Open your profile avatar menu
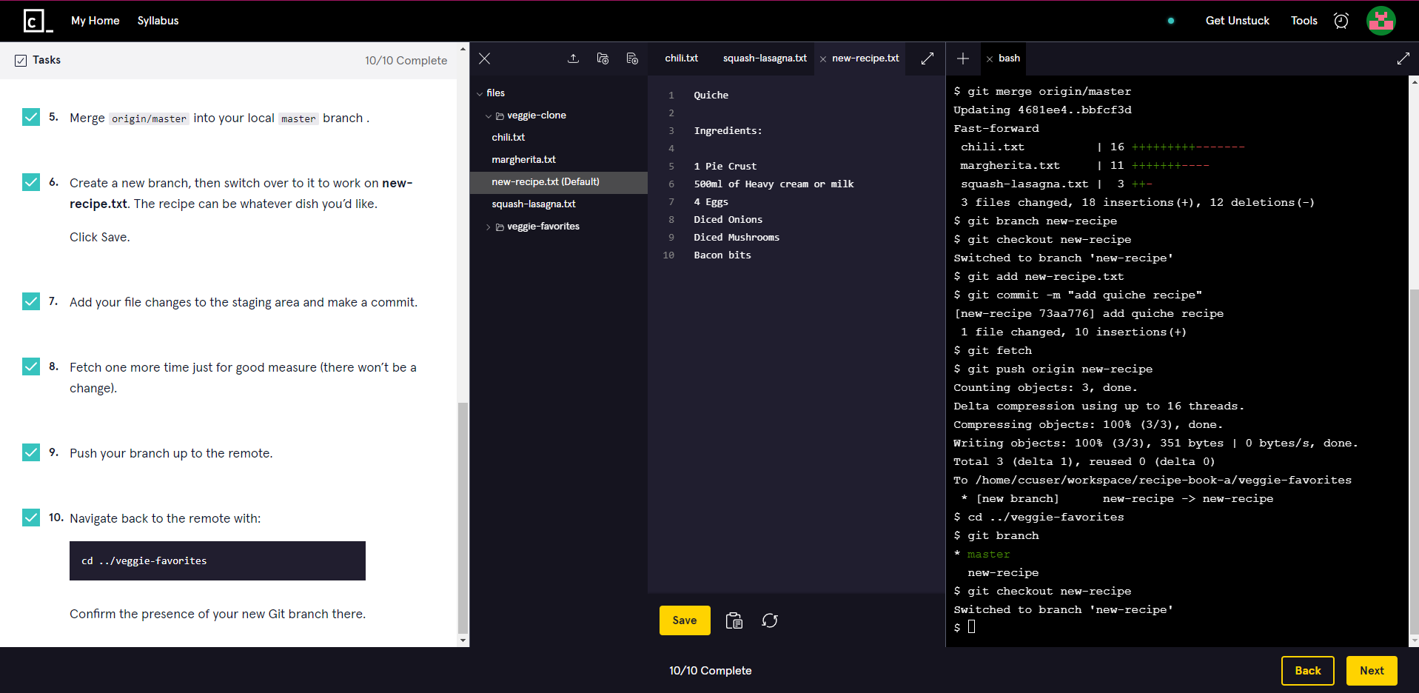Image resolution: width=1419 pixels, height=693 pixels. point(1381,21)
